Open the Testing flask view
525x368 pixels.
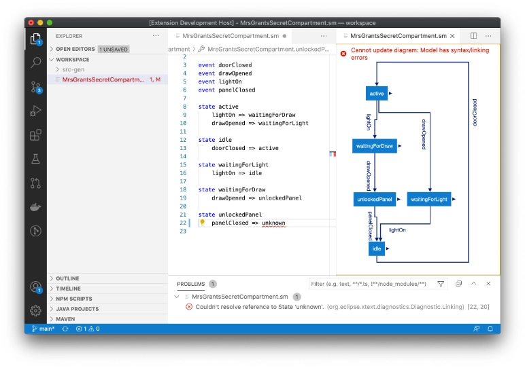35,159
